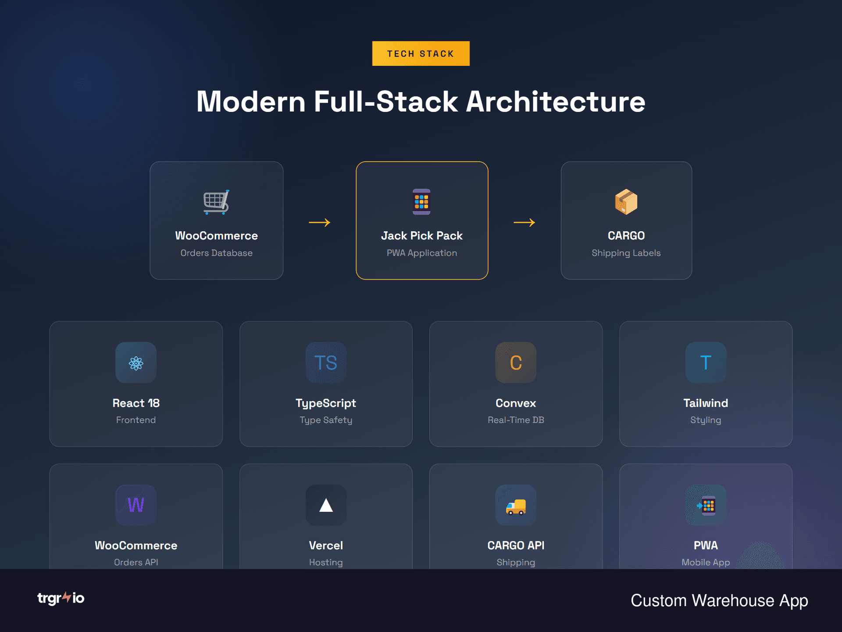Click the Convex C icon
This screenshot has height=632, width=842.
(516, 363)
